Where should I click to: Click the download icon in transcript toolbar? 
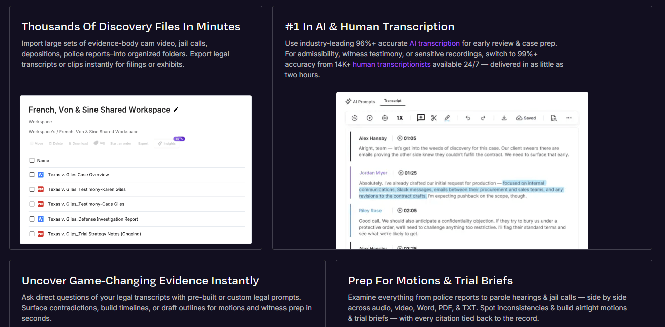click(504, 118)
